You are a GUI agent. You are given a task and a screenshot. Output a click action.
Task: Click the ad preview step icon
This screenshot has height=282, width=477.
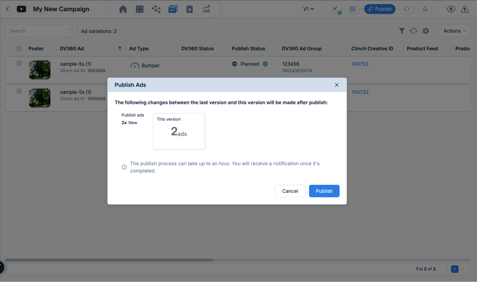coord(352,9)
